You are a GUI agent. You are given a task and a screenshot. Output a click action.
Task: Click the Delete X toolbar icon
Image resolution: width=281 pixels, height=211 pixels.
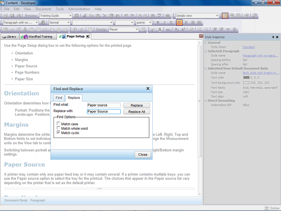(104, 16)
